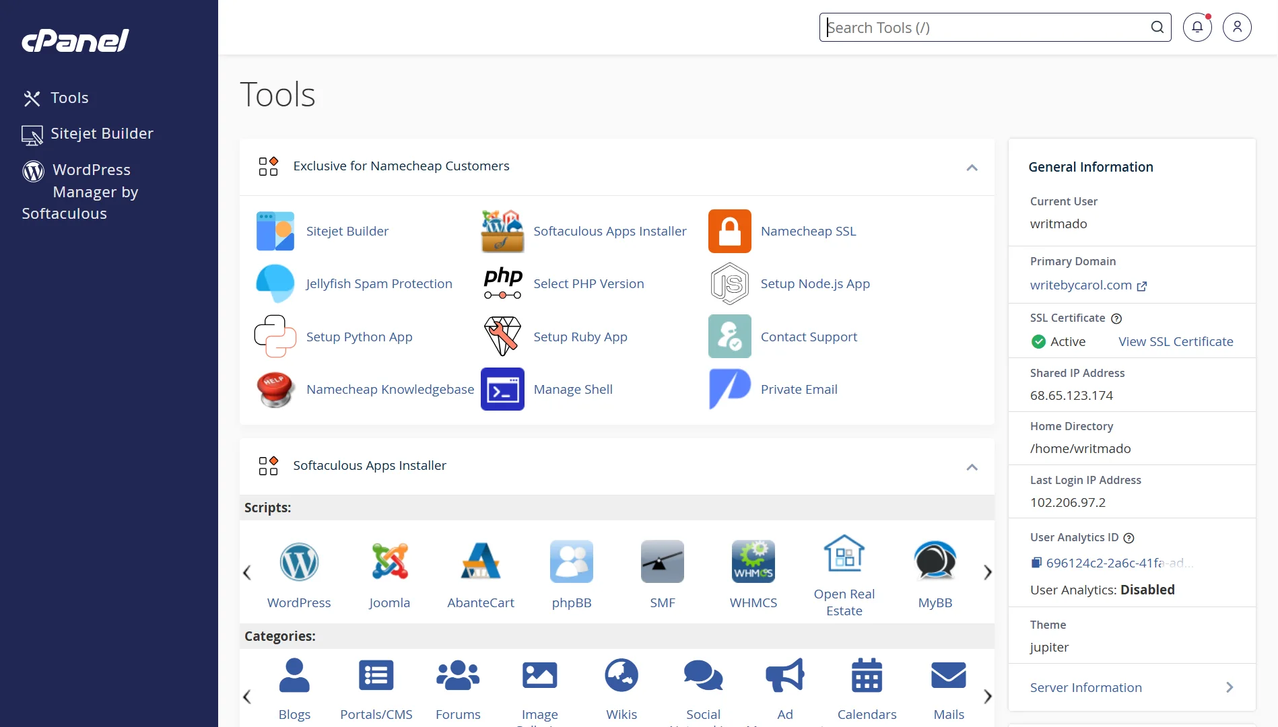Collapse the Exclusive for Namecheap Customers section

click(x=972, y=168)
